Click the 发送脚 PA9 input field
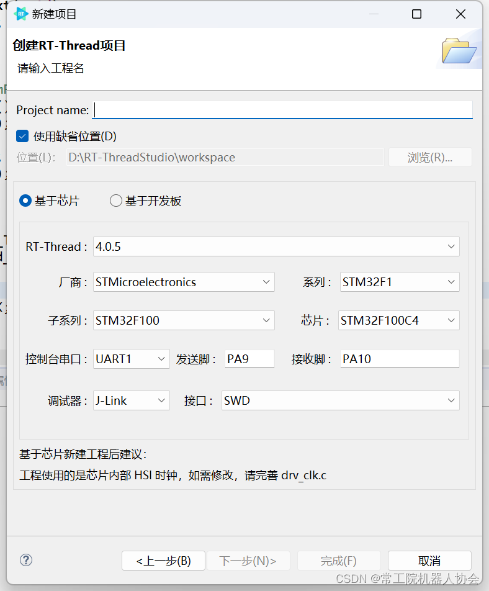This screenshot has width=489, height=591. point(249,359)
